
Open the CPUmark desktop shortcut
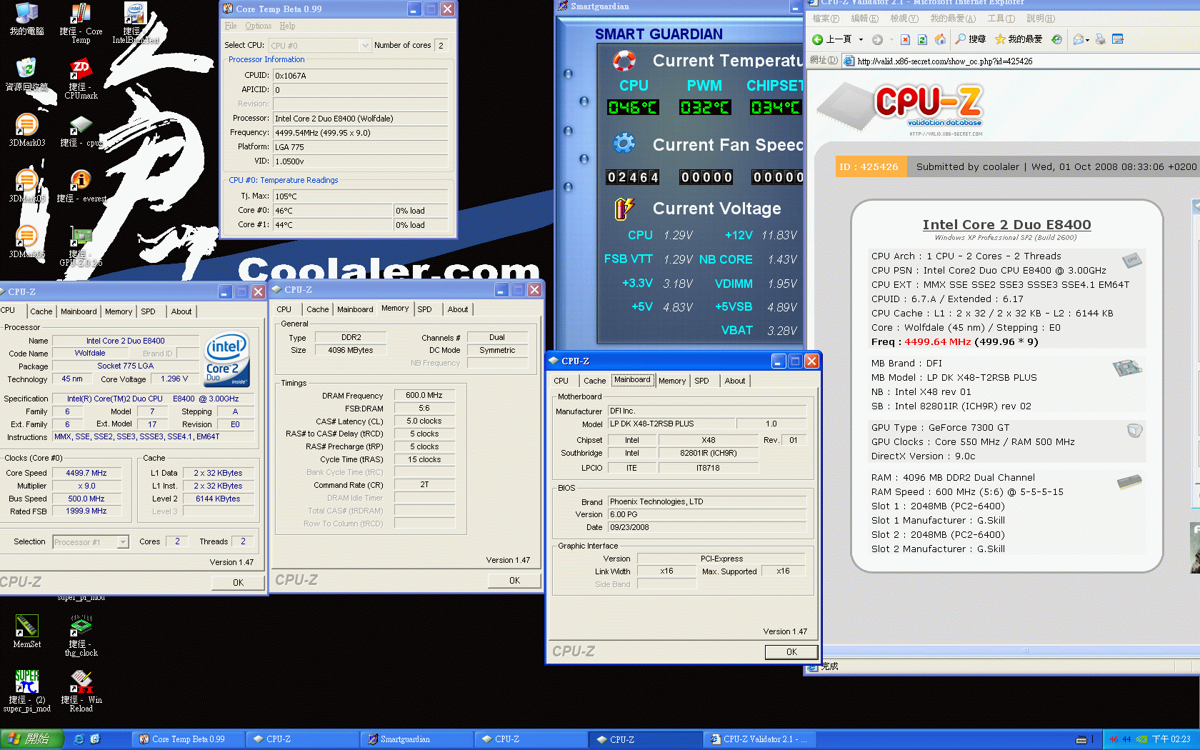(81, 79)
